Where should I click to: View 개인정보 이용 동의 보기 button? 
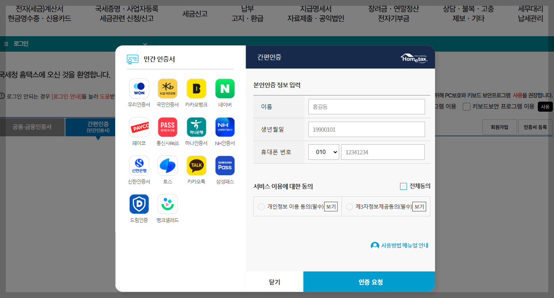(331, 207)
